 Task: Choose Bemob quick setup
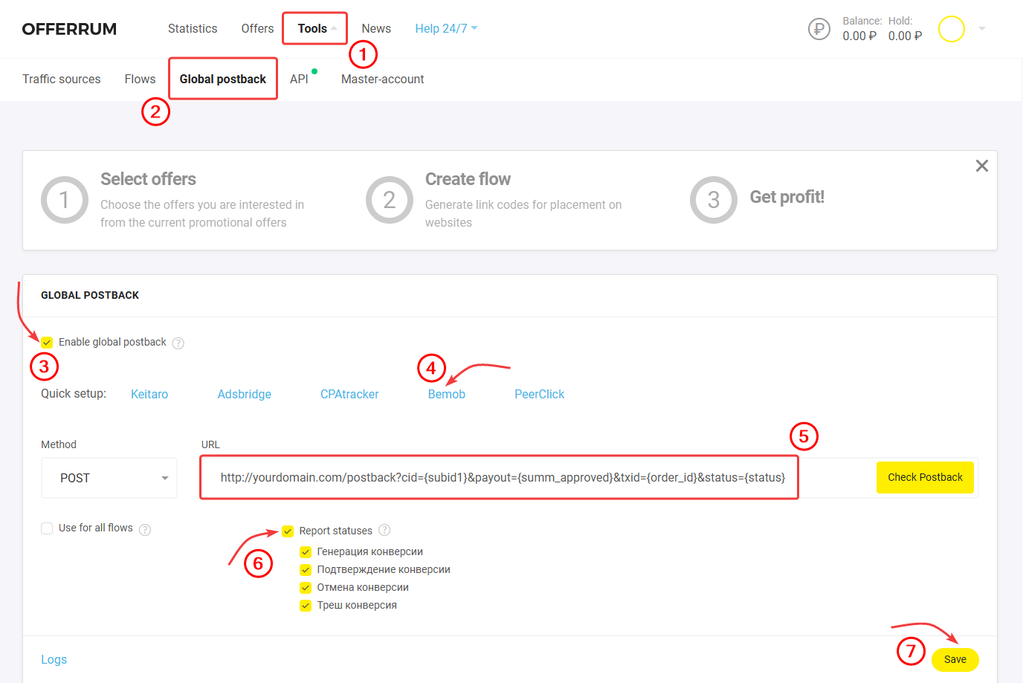pos(447,394)
